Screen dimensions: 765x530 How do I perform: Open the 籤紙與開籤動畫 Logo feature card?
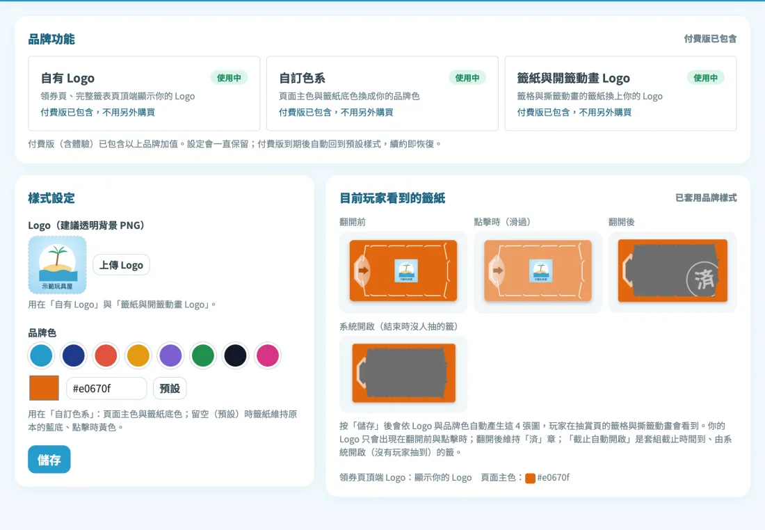click(620, 93)
